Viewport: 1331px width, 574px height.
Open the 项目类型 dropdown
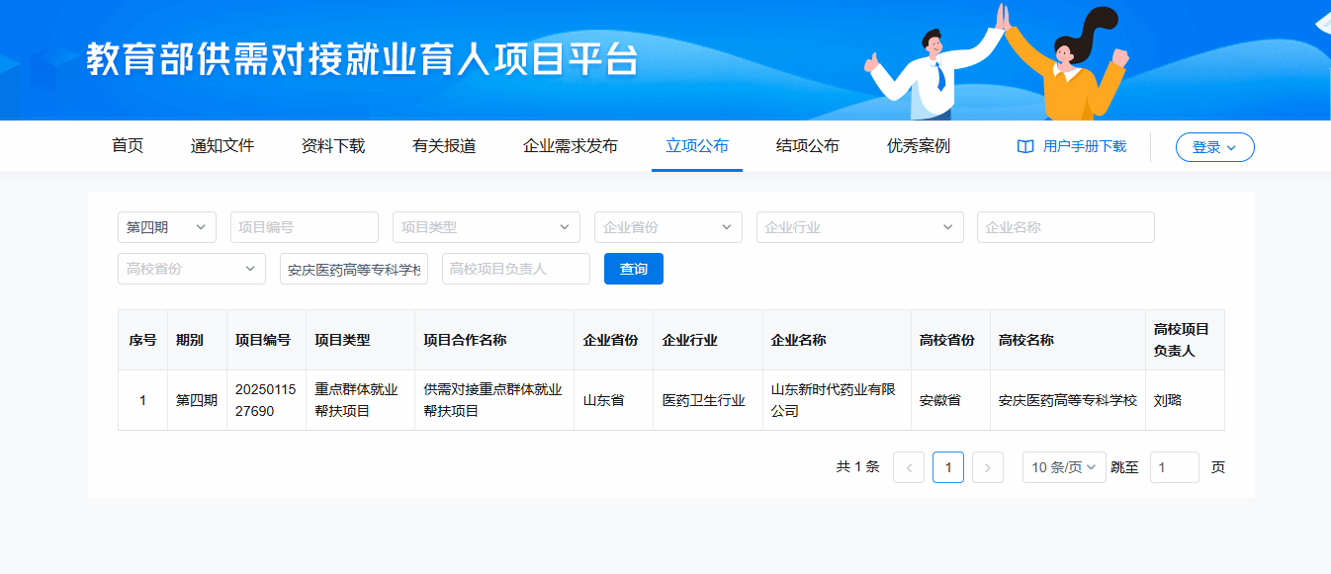[486, 227]
